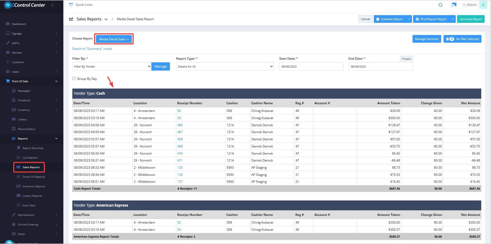Open the Schedule Report dropdown arrow
Screen dimensions: 491x244
(x=409, y=19)
